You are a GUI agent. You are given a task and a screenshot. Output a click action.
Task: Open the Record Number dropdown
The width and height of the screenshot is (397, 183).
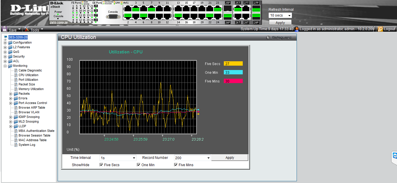pyautogui.click(x=192, y=158)
